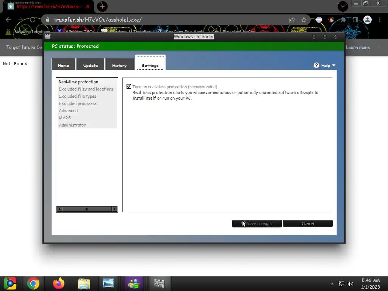Open the Chrome profile avatar
Screen dimensions: 388x291
point(368,20)
